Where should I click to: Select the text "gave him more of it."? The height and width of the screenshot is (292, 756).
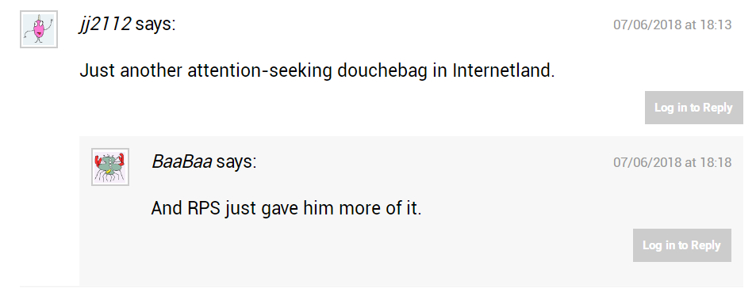(x=342, y=209)
